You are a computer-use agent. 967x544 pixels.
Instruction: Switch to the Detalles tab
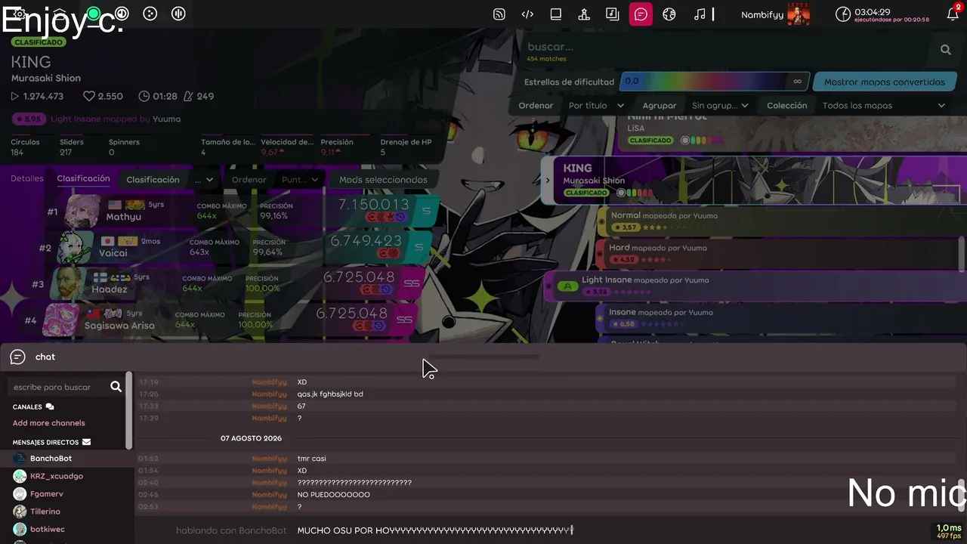[27, 179]
